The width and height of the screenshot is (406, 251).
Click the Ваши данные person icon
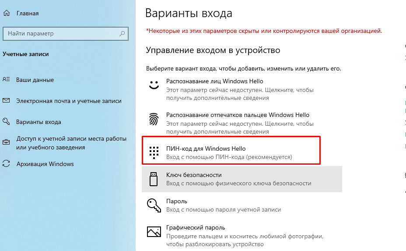(x=6, y=80)
